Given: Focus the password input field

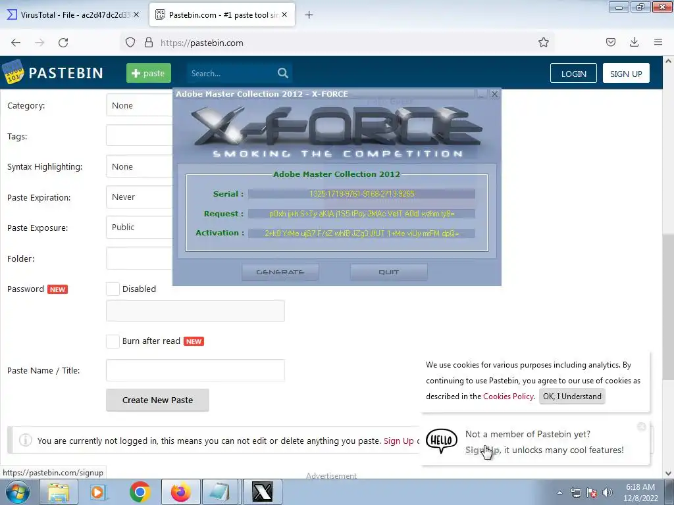Looking at the screenshot, I should [x=195, y=310].
